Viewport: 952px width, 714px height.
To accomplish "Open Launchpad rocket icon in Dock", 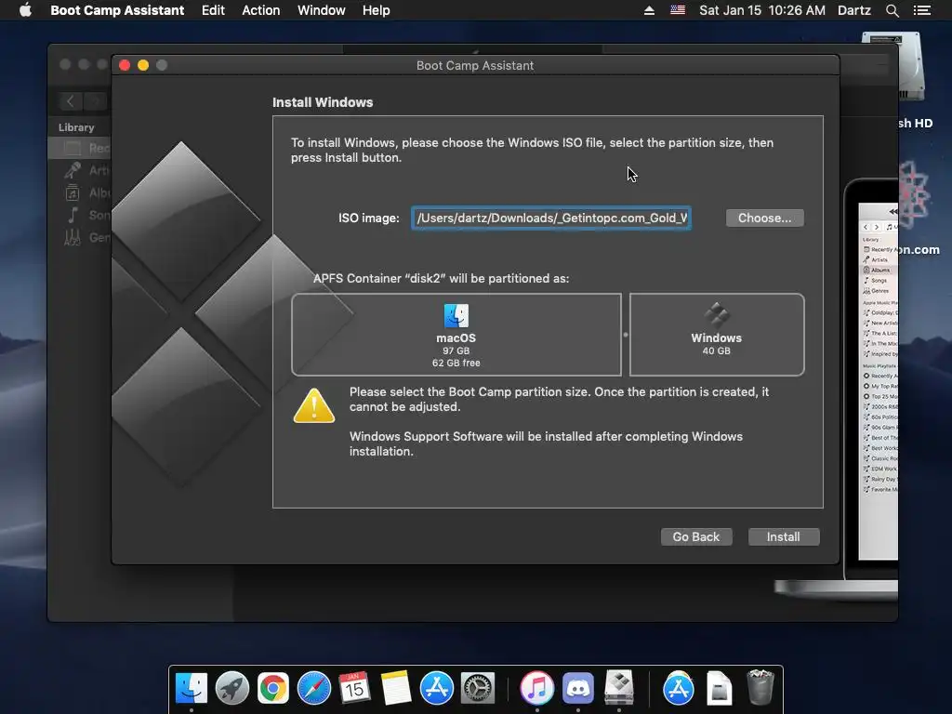I will click(232, 689).
